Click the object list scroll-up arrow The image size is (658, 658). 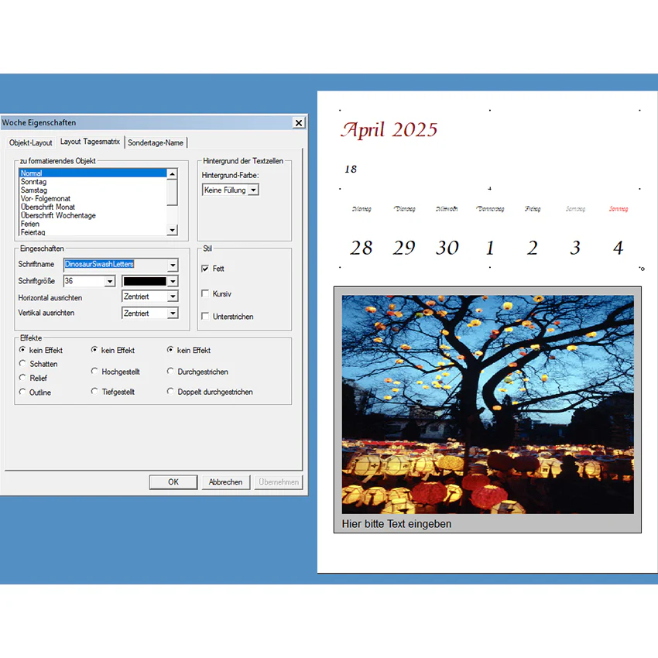click(172, 173)
